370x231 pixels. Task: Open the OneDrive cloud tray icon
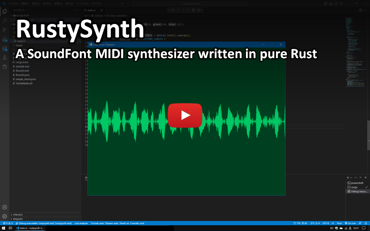point(341,228)
